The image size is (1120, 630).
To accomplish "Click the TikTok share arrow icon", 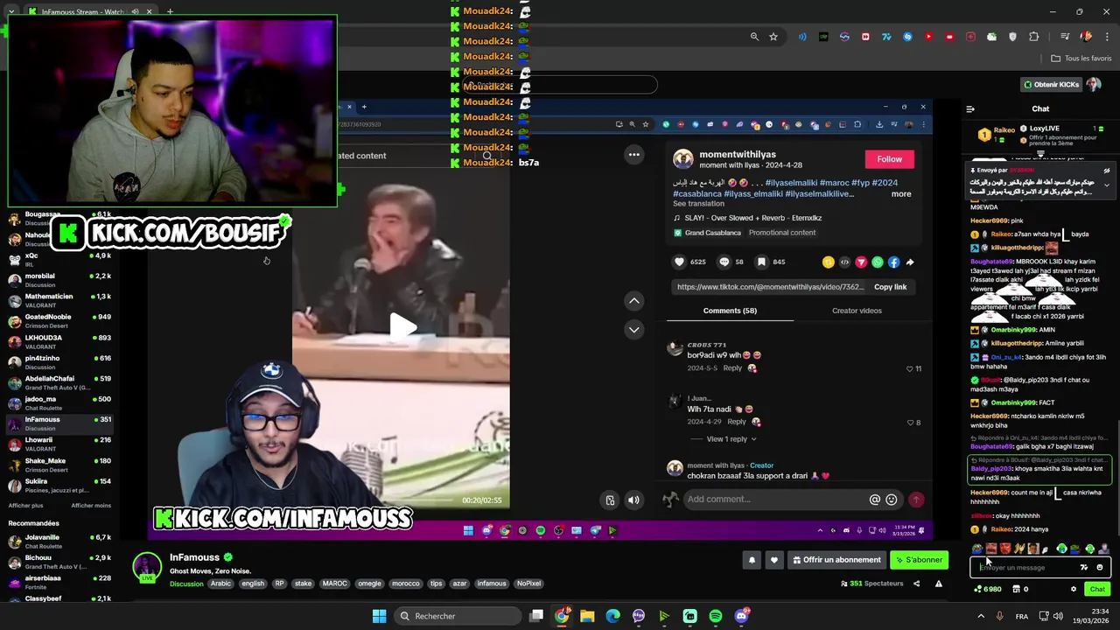I will pos(910,262).
